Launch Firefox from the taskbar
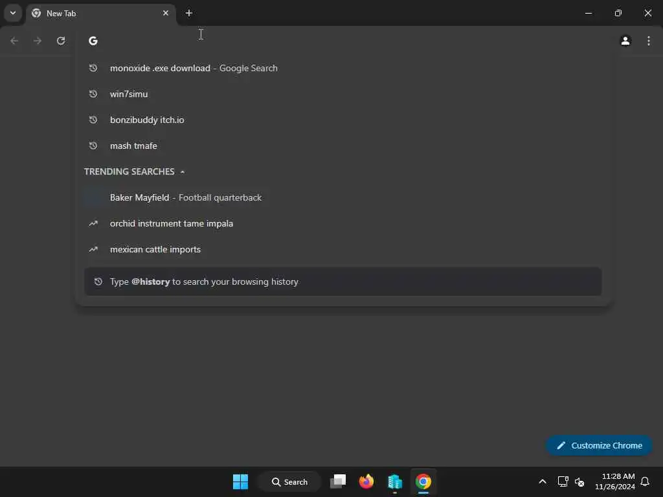Image resolution: width=663 pixels, height=497 pixels. [366, 481]
